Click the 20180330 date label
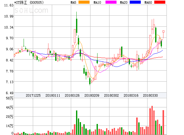The height and width of the screenshot is (135, 184). tap(150, 95)
